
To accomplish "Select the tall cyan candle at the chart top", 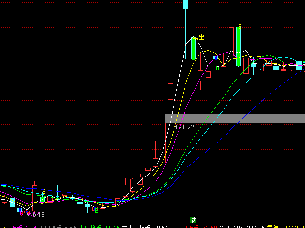I will point(185,4).
